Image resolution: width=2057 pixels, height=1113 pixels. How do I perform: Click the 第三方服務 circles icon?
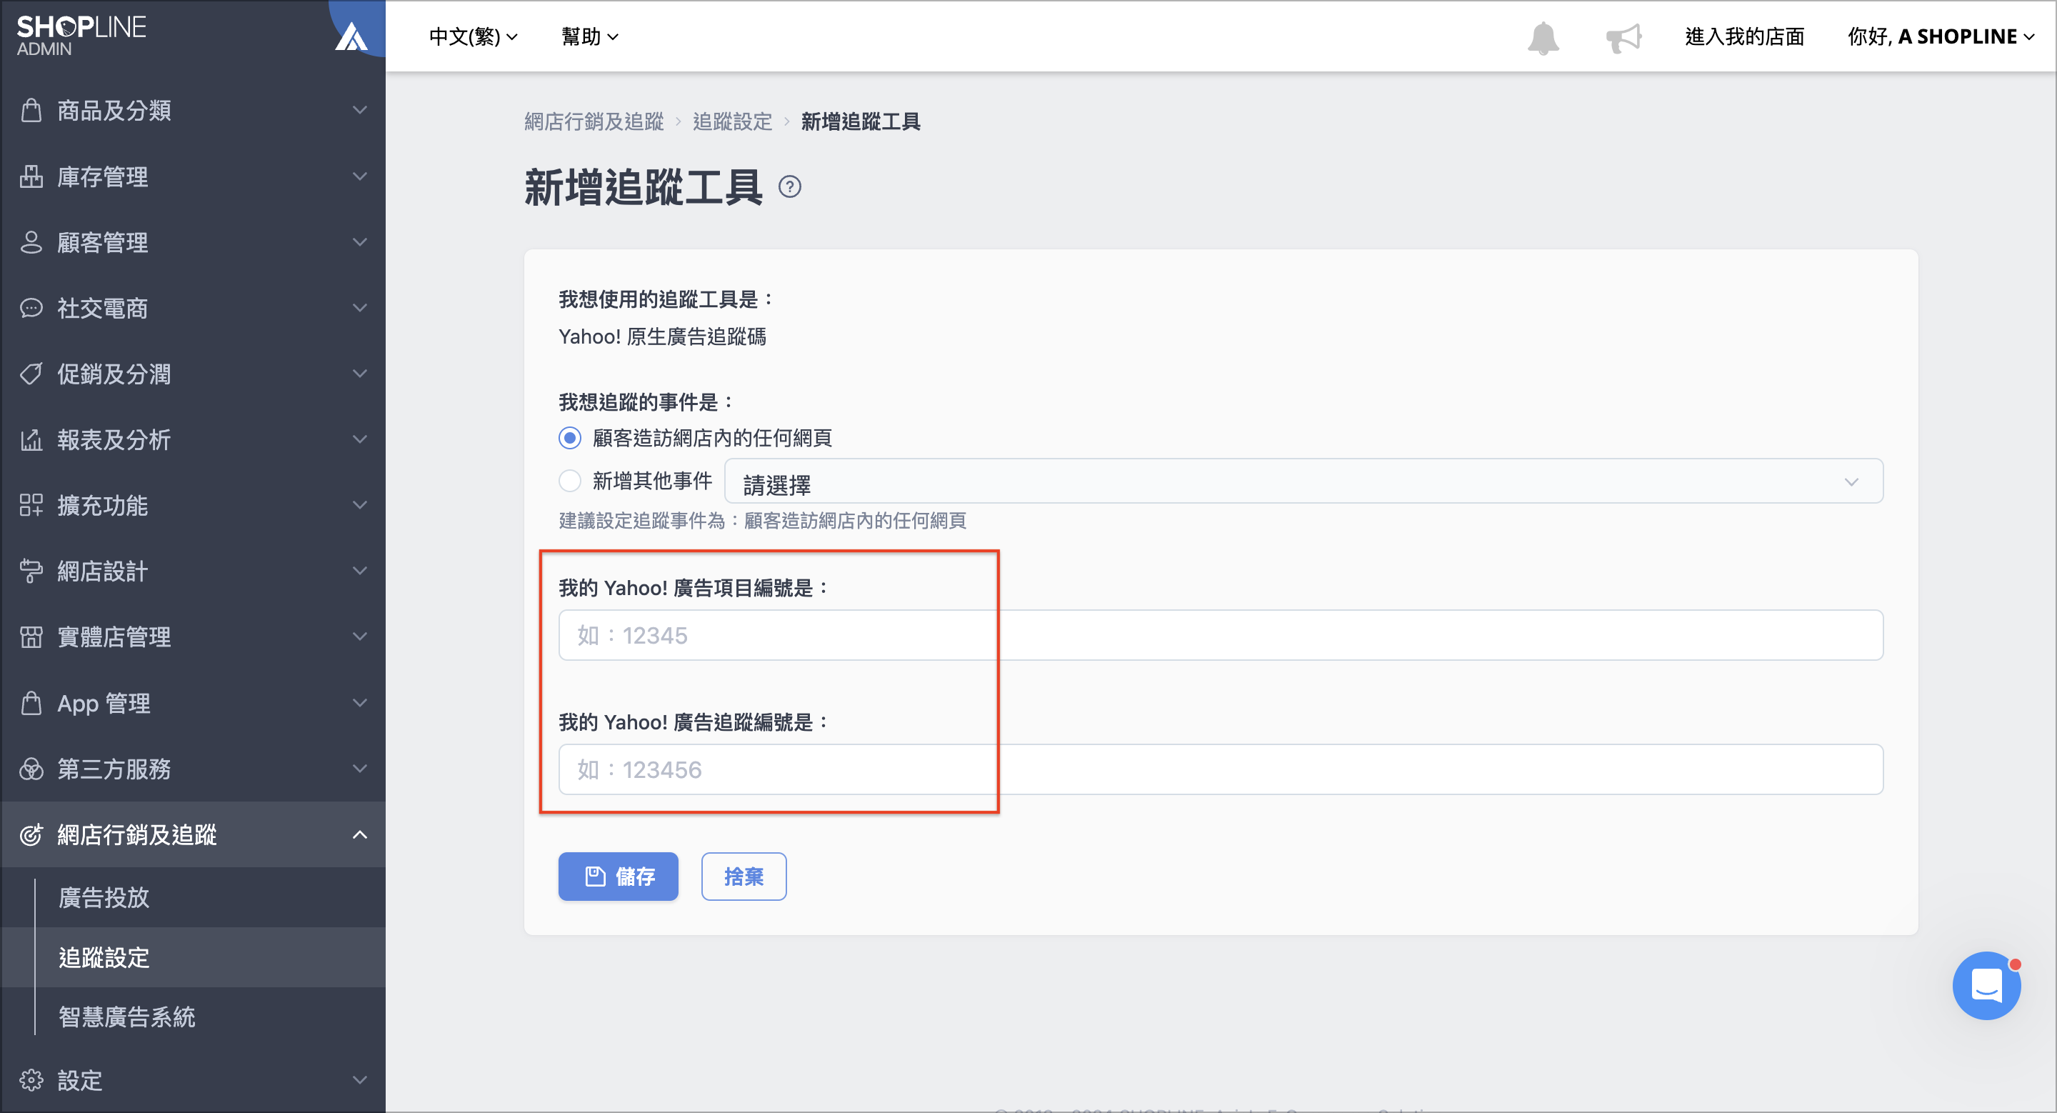(31, 769)
